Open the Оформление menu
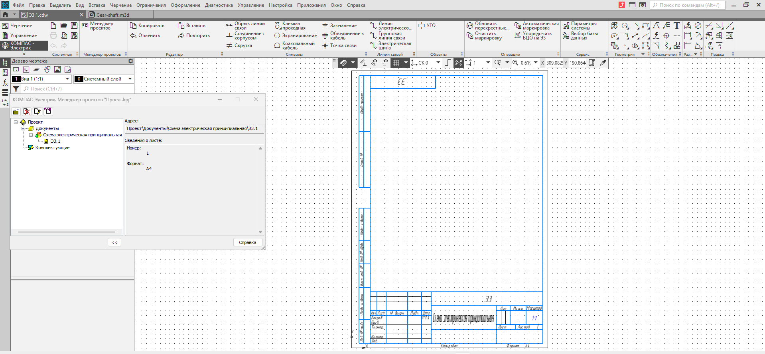765x354 pixels. click(185, 5)
